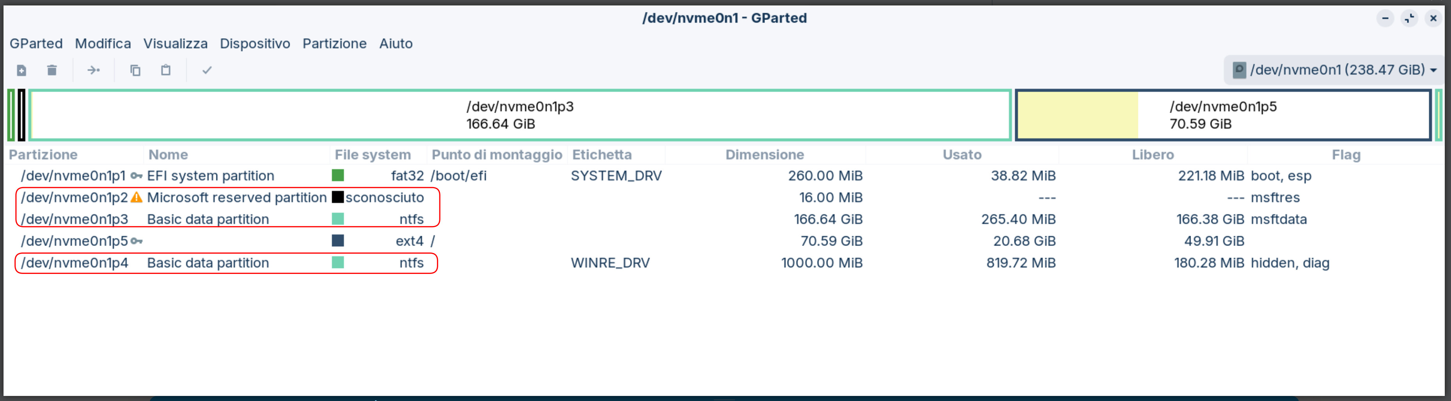This screenshot has width=1451, height=401.
Task: Click the 1000.00 MiB size cell
Action: tap(822, 262)
